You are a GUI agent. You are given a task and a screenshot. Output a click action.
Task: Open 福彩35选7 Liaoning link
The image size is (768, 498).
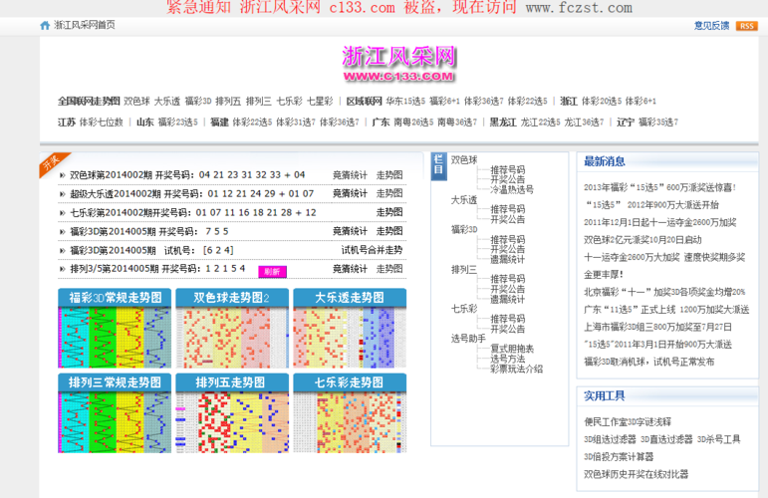658,123
